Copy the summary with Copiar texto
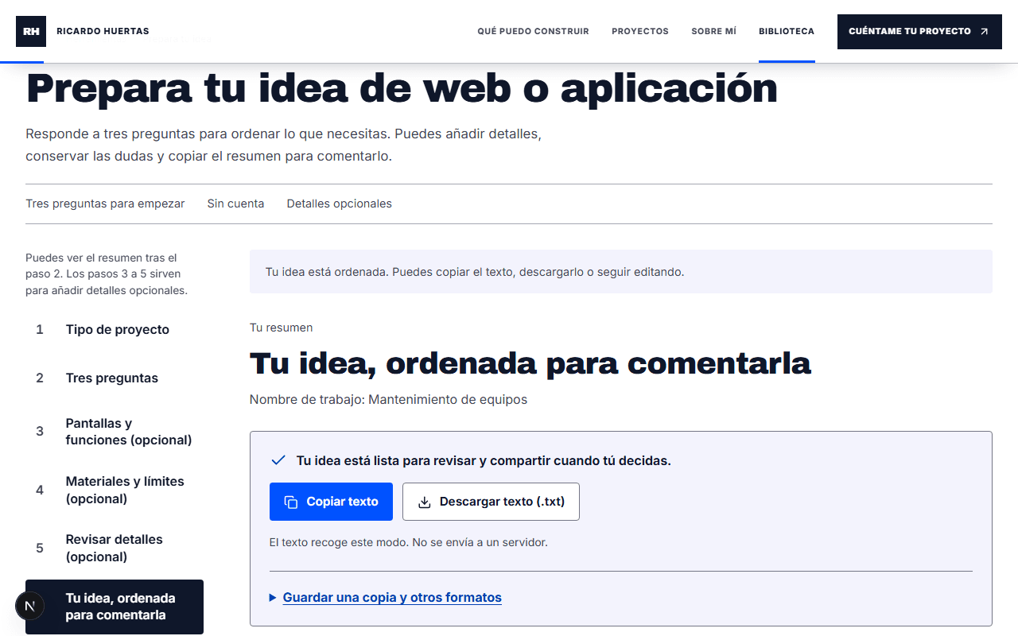 pos(331,502)
